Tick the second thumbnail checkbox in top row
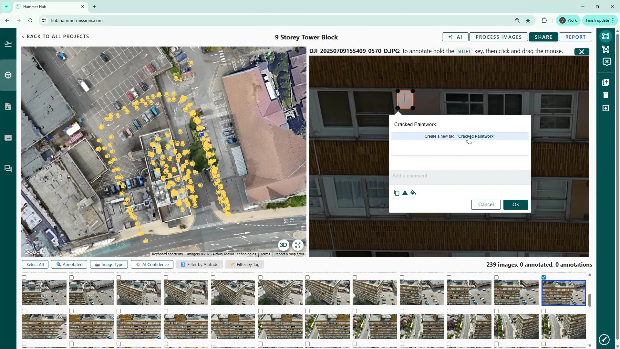The height and width of the screenshot is (349, 620). pyautogui.click(x=71, y=277)
